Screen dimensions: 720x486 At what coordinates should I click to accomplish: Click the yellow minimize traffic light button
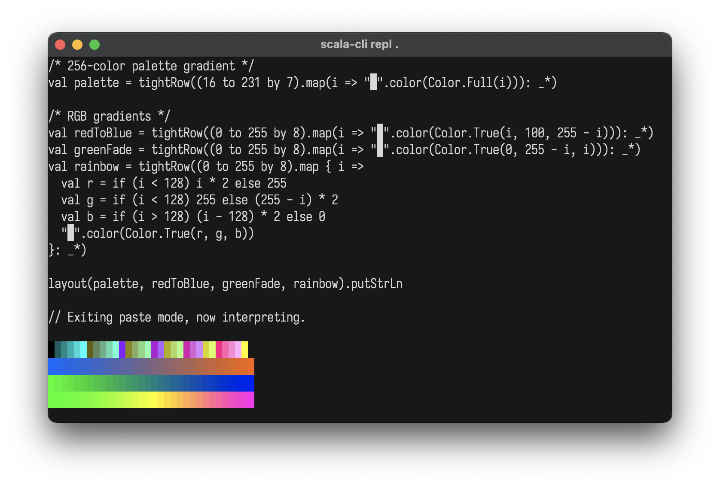77,44
